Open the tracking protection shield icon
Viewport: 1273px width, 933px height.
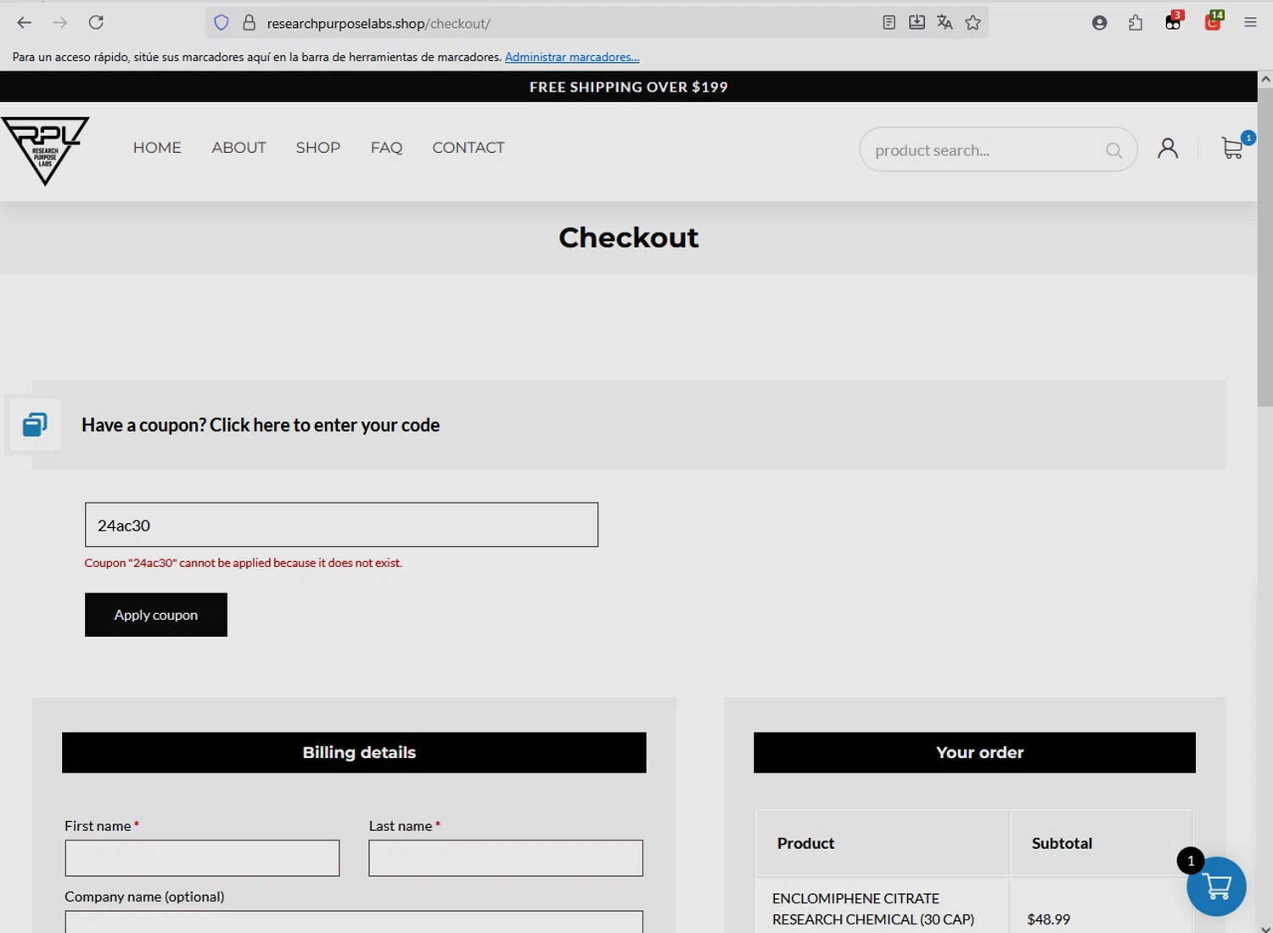pyautogui.click(x=222, y=23)
